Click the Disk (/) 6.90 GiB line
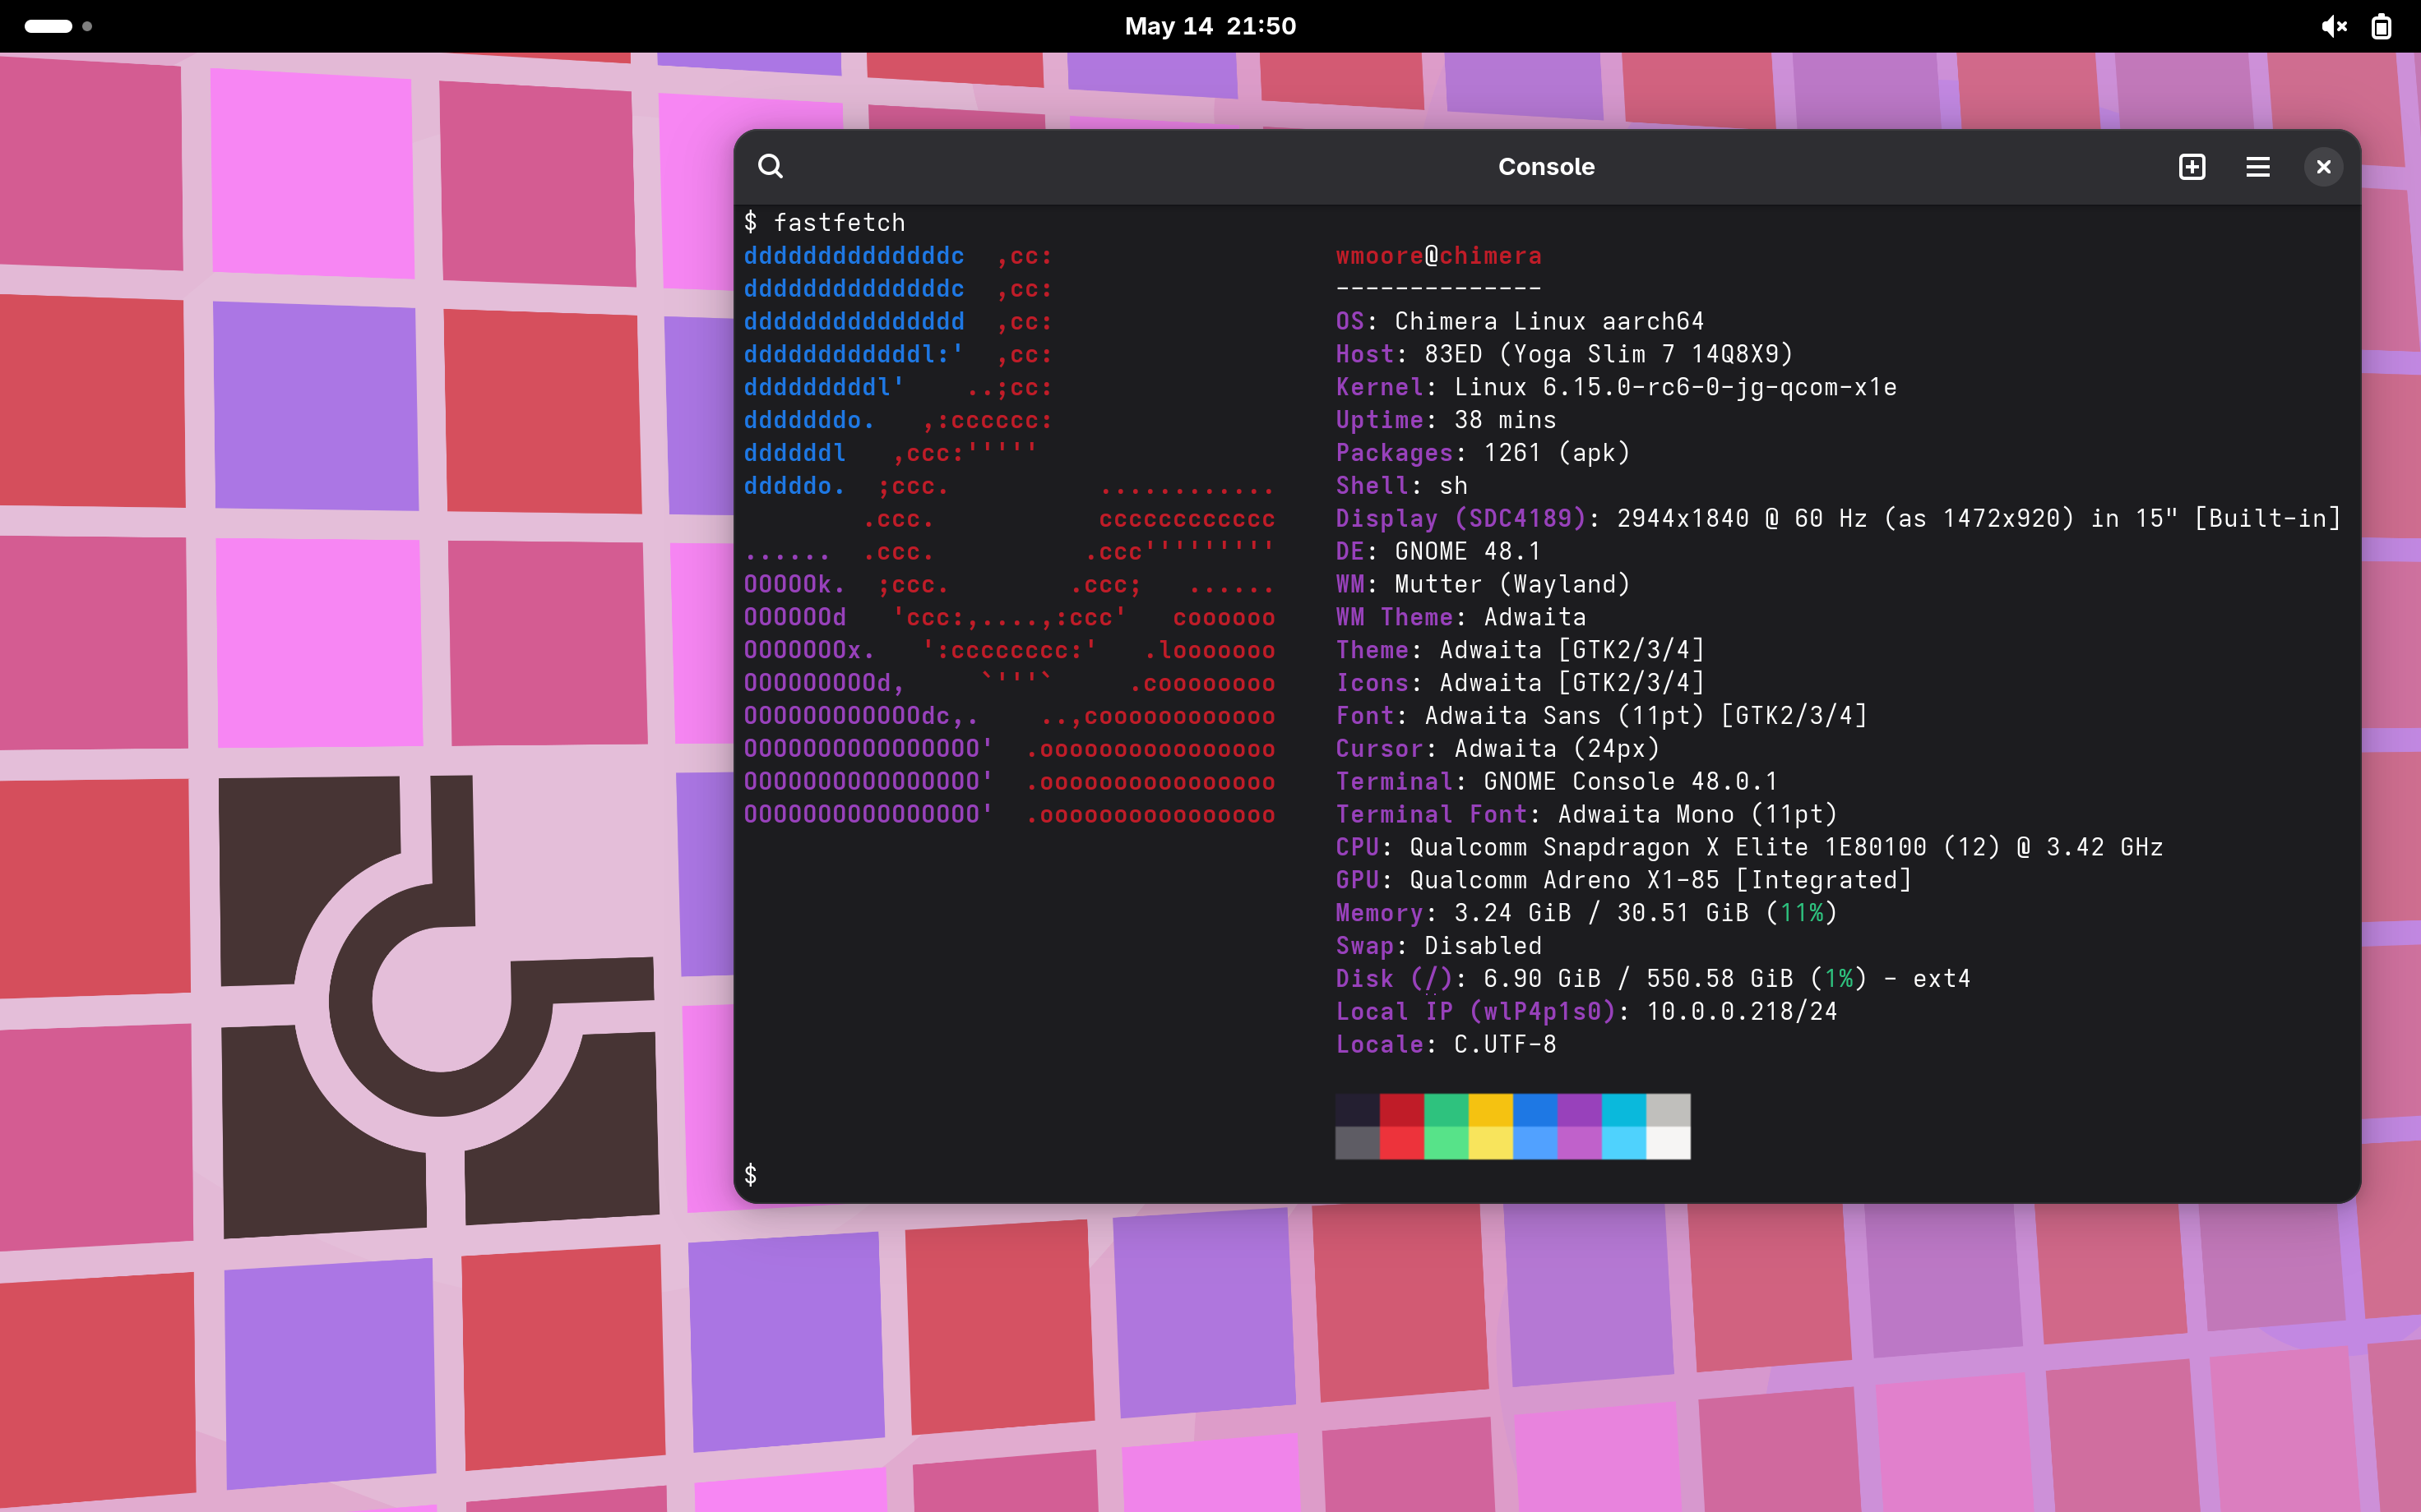This screenshot has height=1512, width=2421. tap(1653, 979)
